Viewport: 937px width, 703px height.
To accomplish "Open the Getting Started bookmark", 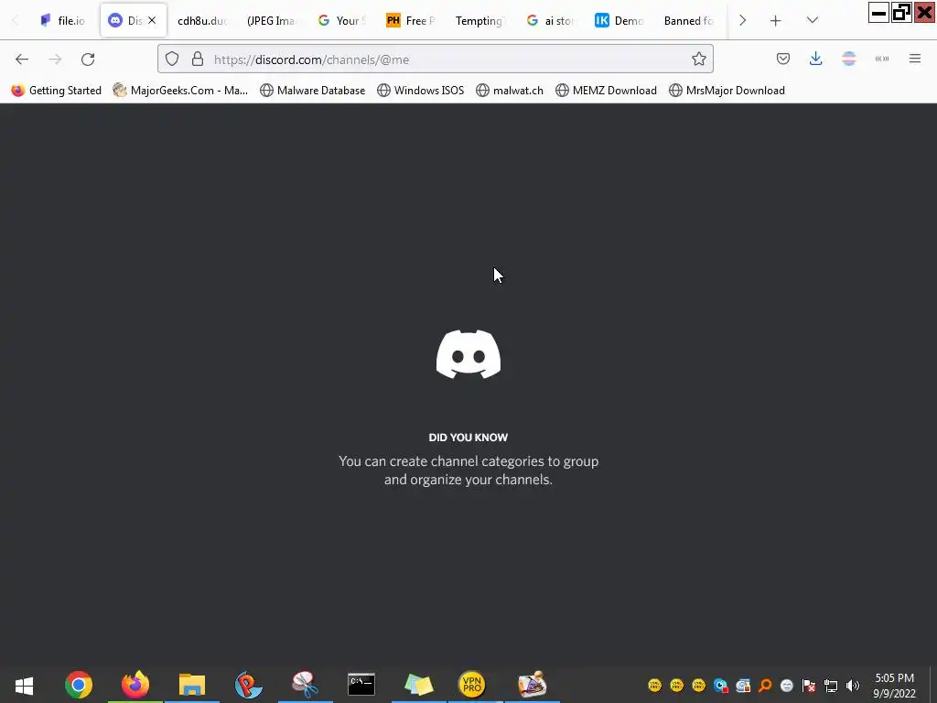I will point(57,91).
